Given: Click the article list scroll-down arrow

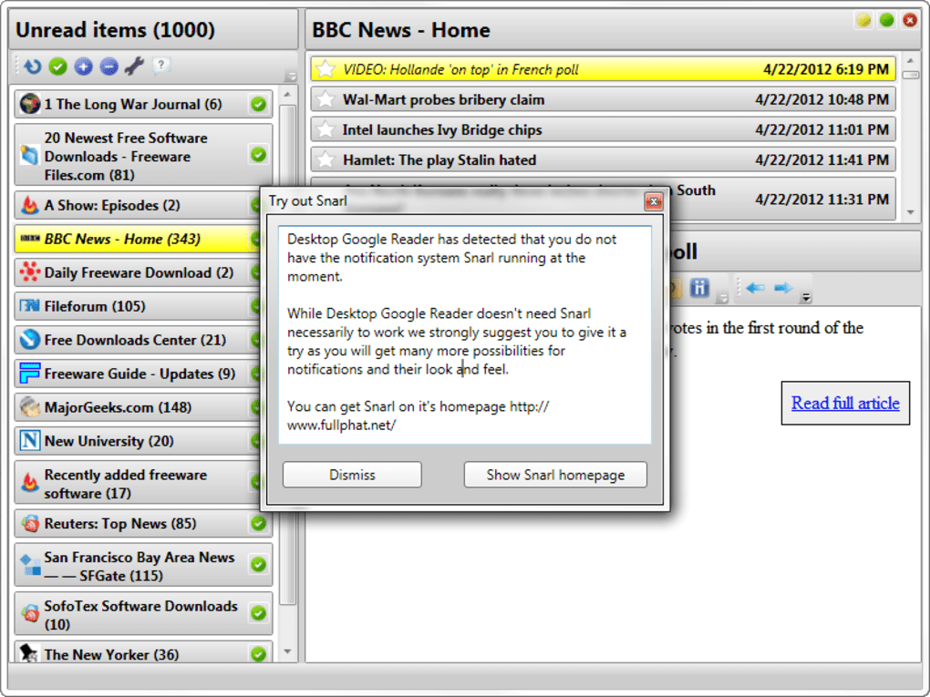Looking at the screenshot, I should [x=910, y=212].
